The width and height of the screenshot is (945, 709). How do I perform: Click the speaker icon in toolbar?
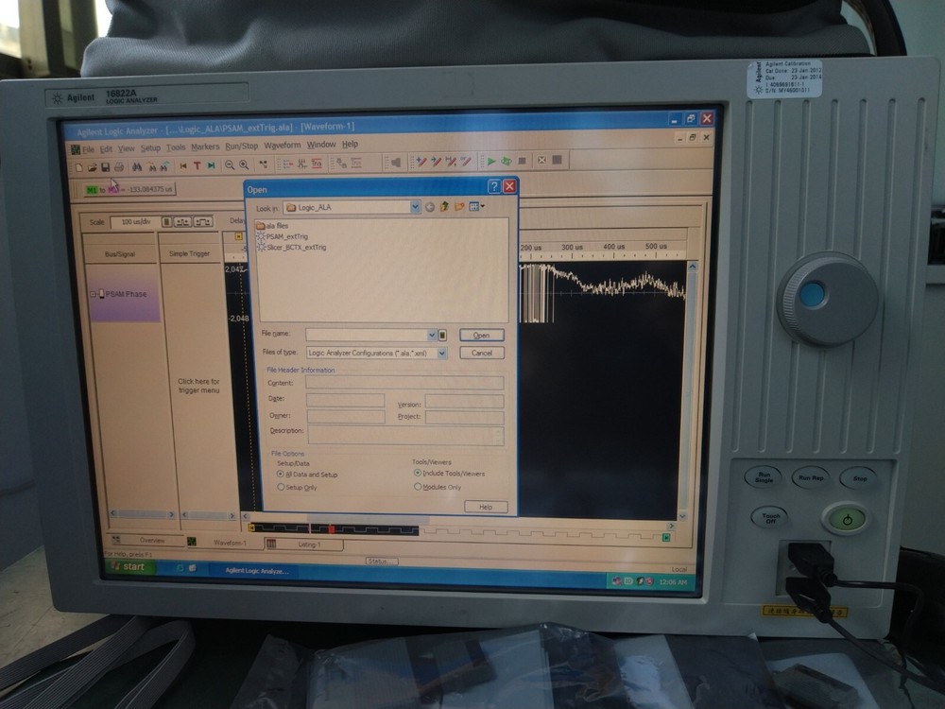tap(395, 163)
